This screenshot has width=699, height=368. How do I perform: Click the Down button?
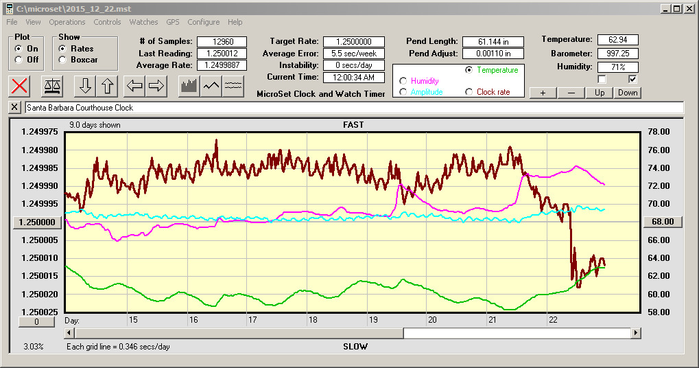pyautogui.click(x=628, y=93)
